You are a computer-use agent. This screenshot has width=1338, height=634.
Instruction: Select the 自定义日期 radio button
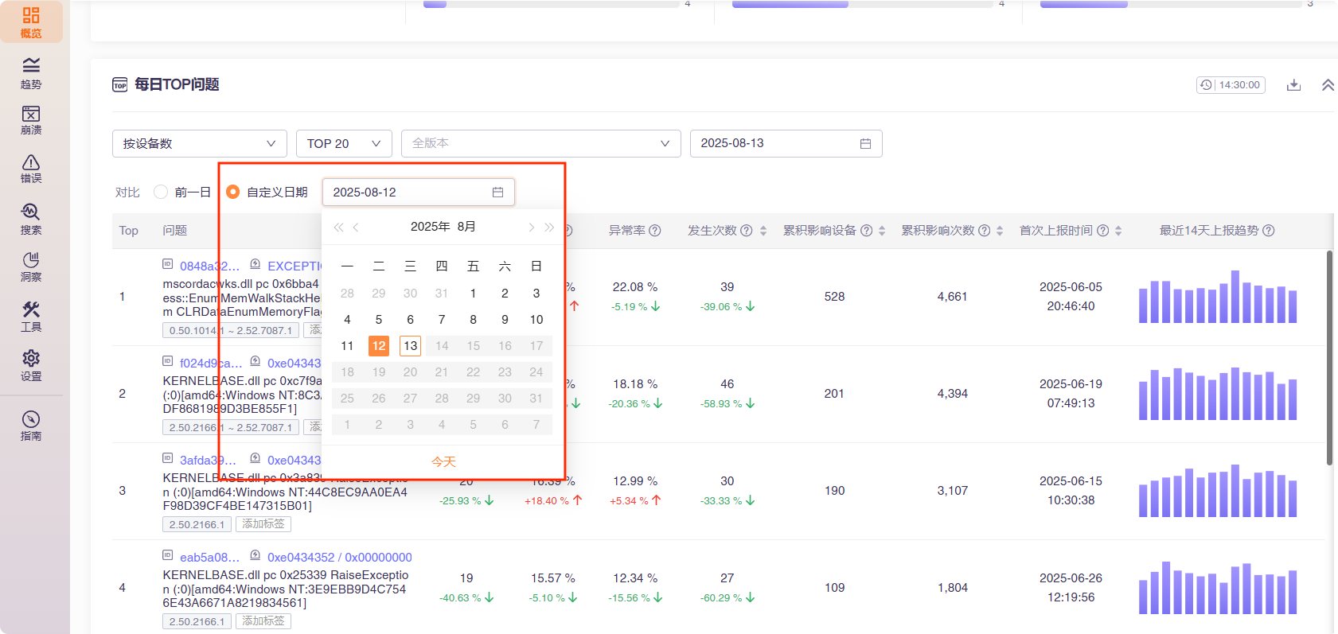point(232,192)
